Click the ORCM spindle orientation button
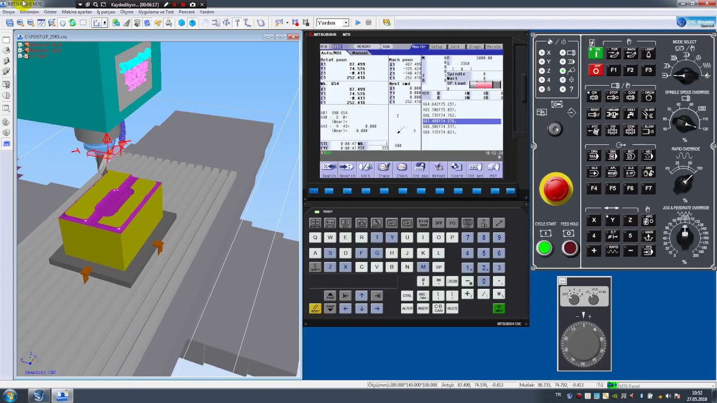The image size is (717, 403). click(649, 96)
